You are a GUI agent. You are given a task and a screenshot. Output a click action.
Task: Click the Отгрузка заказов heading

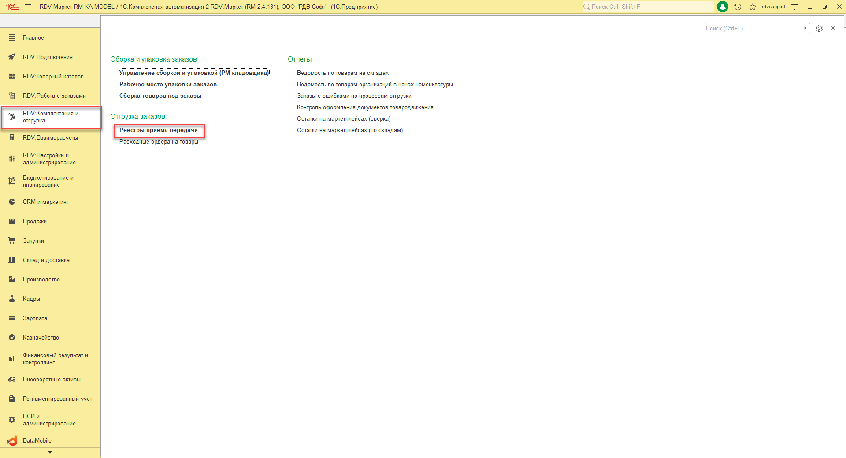137,117
